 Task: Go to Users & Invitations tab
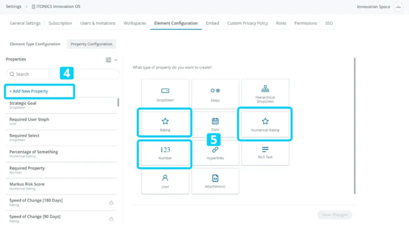(98, 23)
